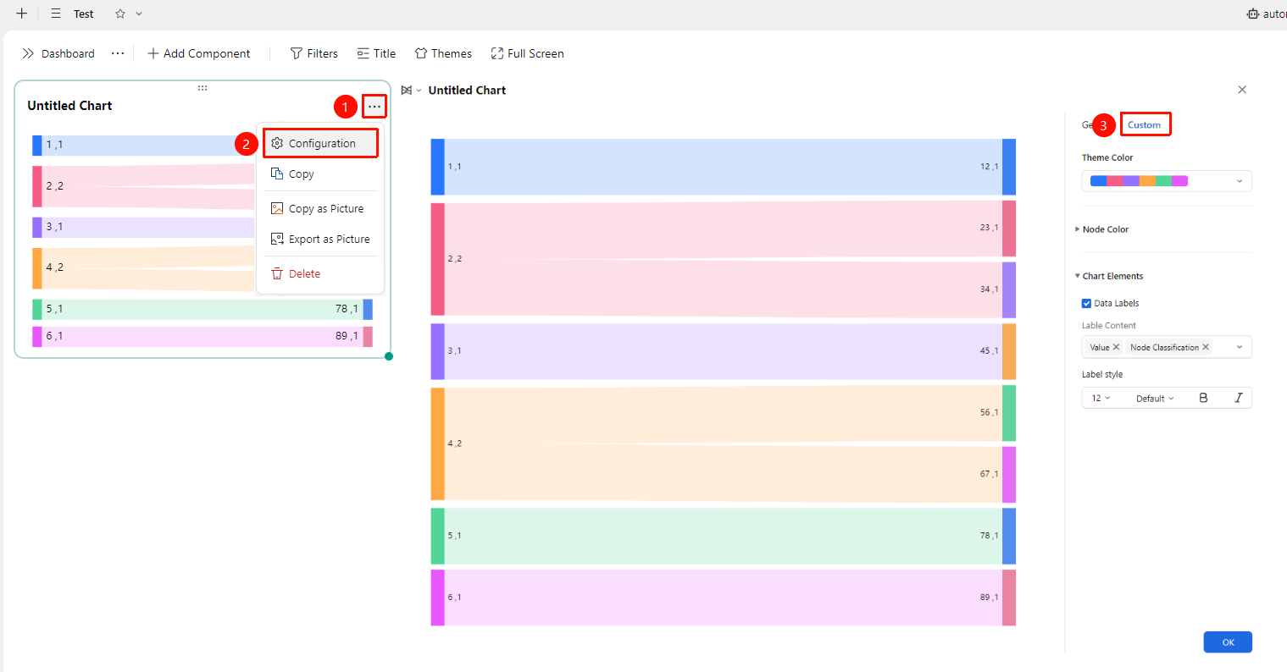Click the OK button
The image size is (1287, 672).
1228,642
